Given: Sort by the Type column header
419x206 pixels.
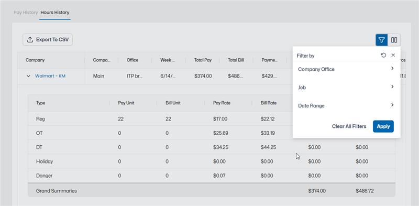Looking at the screenshot, I should click(41, 103).
